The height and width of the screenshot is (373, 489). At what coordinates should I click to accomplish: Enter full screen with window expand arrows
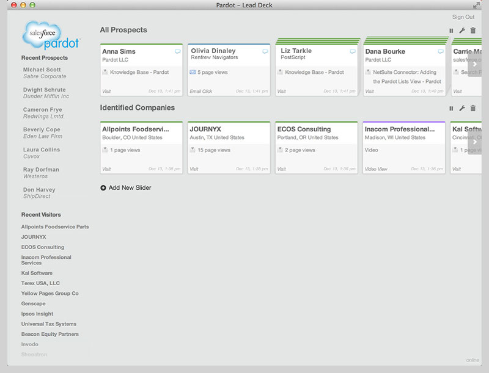(x=476, y=5)
